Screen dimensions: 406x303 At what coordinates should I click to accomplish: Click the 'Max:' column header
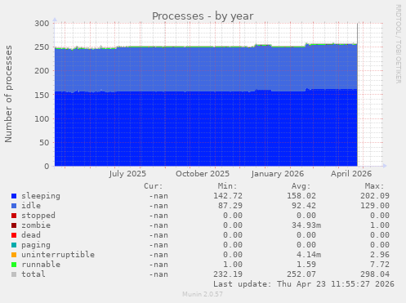[x=374, y=186]
